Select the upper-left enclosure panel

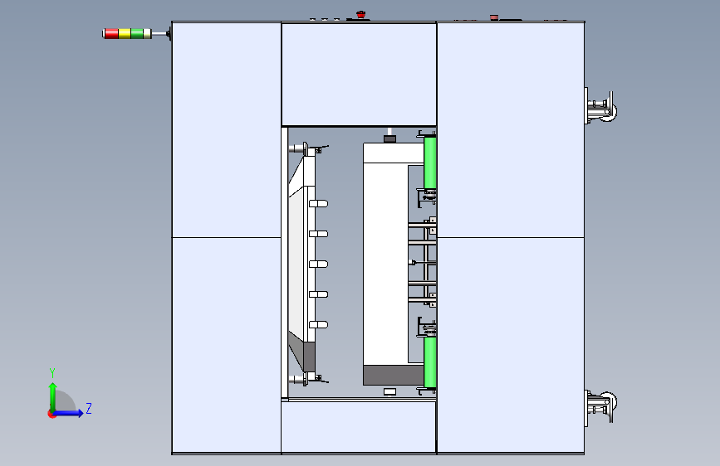(227, 130)
